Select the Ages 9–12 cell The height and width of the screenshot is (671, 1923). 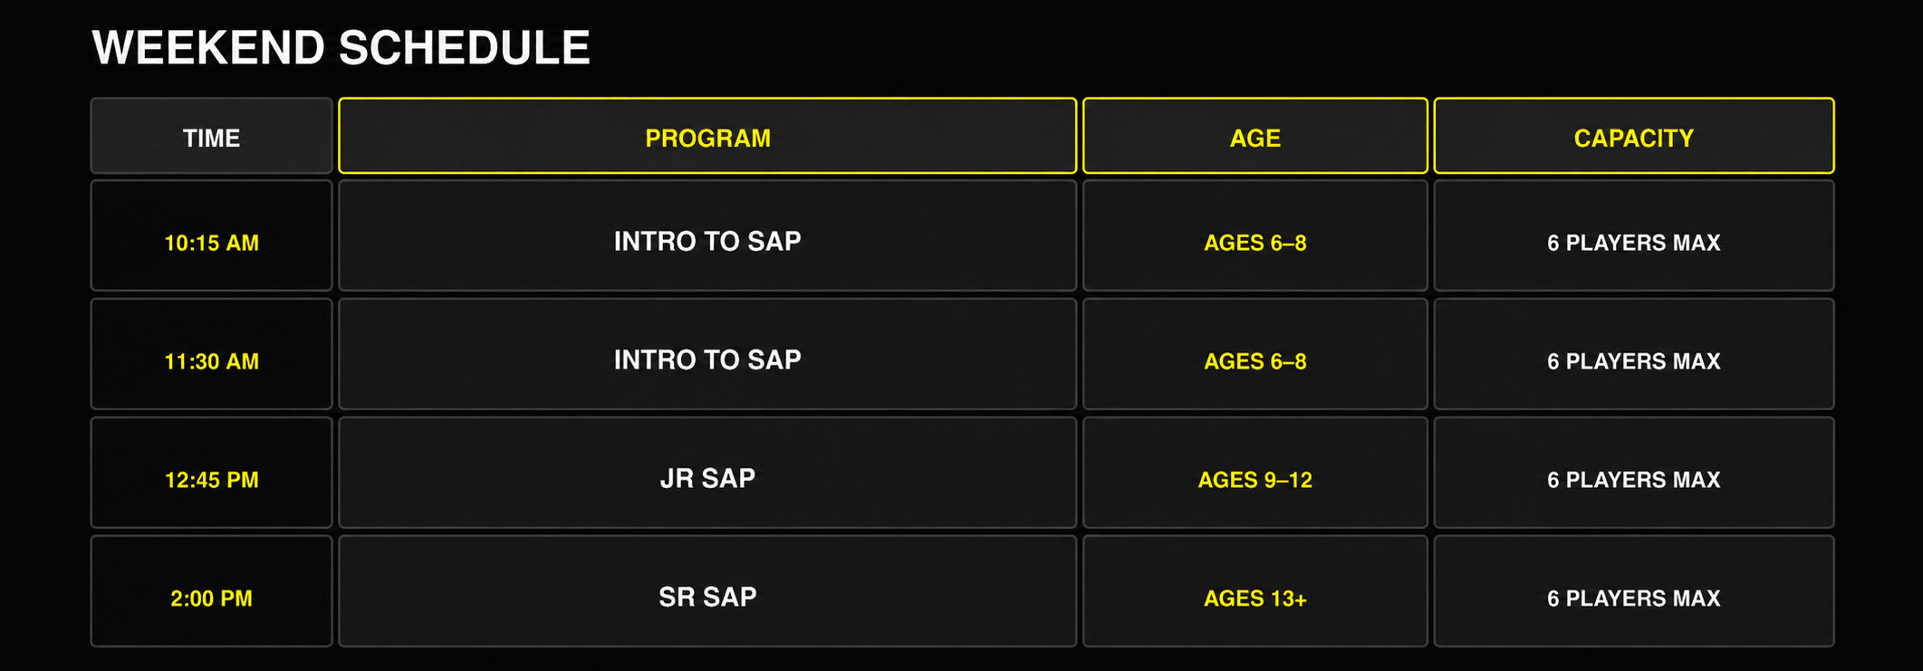1255,473
